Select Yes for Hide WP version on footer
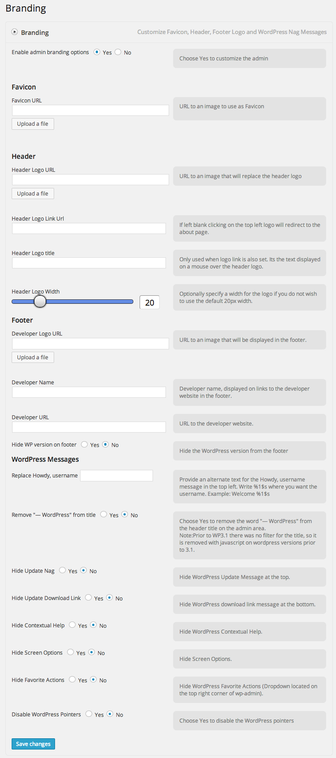 click(85, 444)
